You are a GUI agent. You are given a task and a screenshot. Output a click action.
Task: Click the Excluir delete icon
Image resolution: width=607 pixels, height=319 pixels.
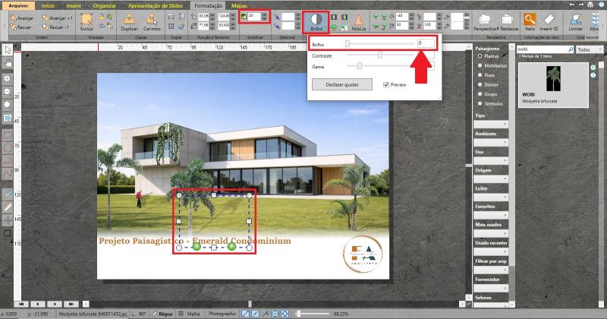click(x=87, y=19)
